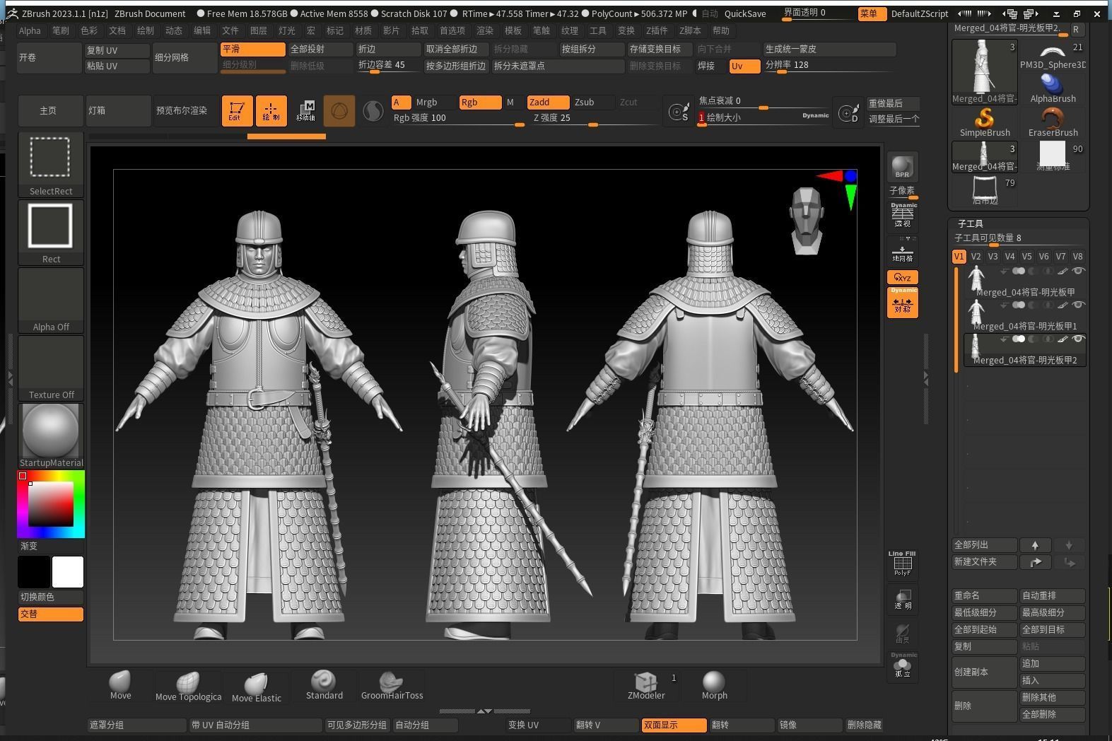Image resolution: width=1112 pixels, height=741 pixels.
Task: Toggle the XYZ rotation icon
Action: point(903,277)
